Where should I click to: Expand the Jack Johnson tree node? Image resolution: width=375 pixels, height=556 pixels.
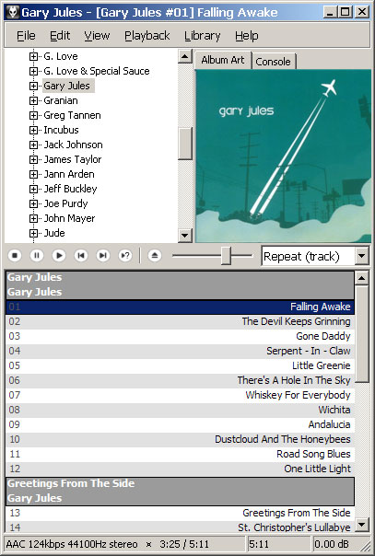33,145
